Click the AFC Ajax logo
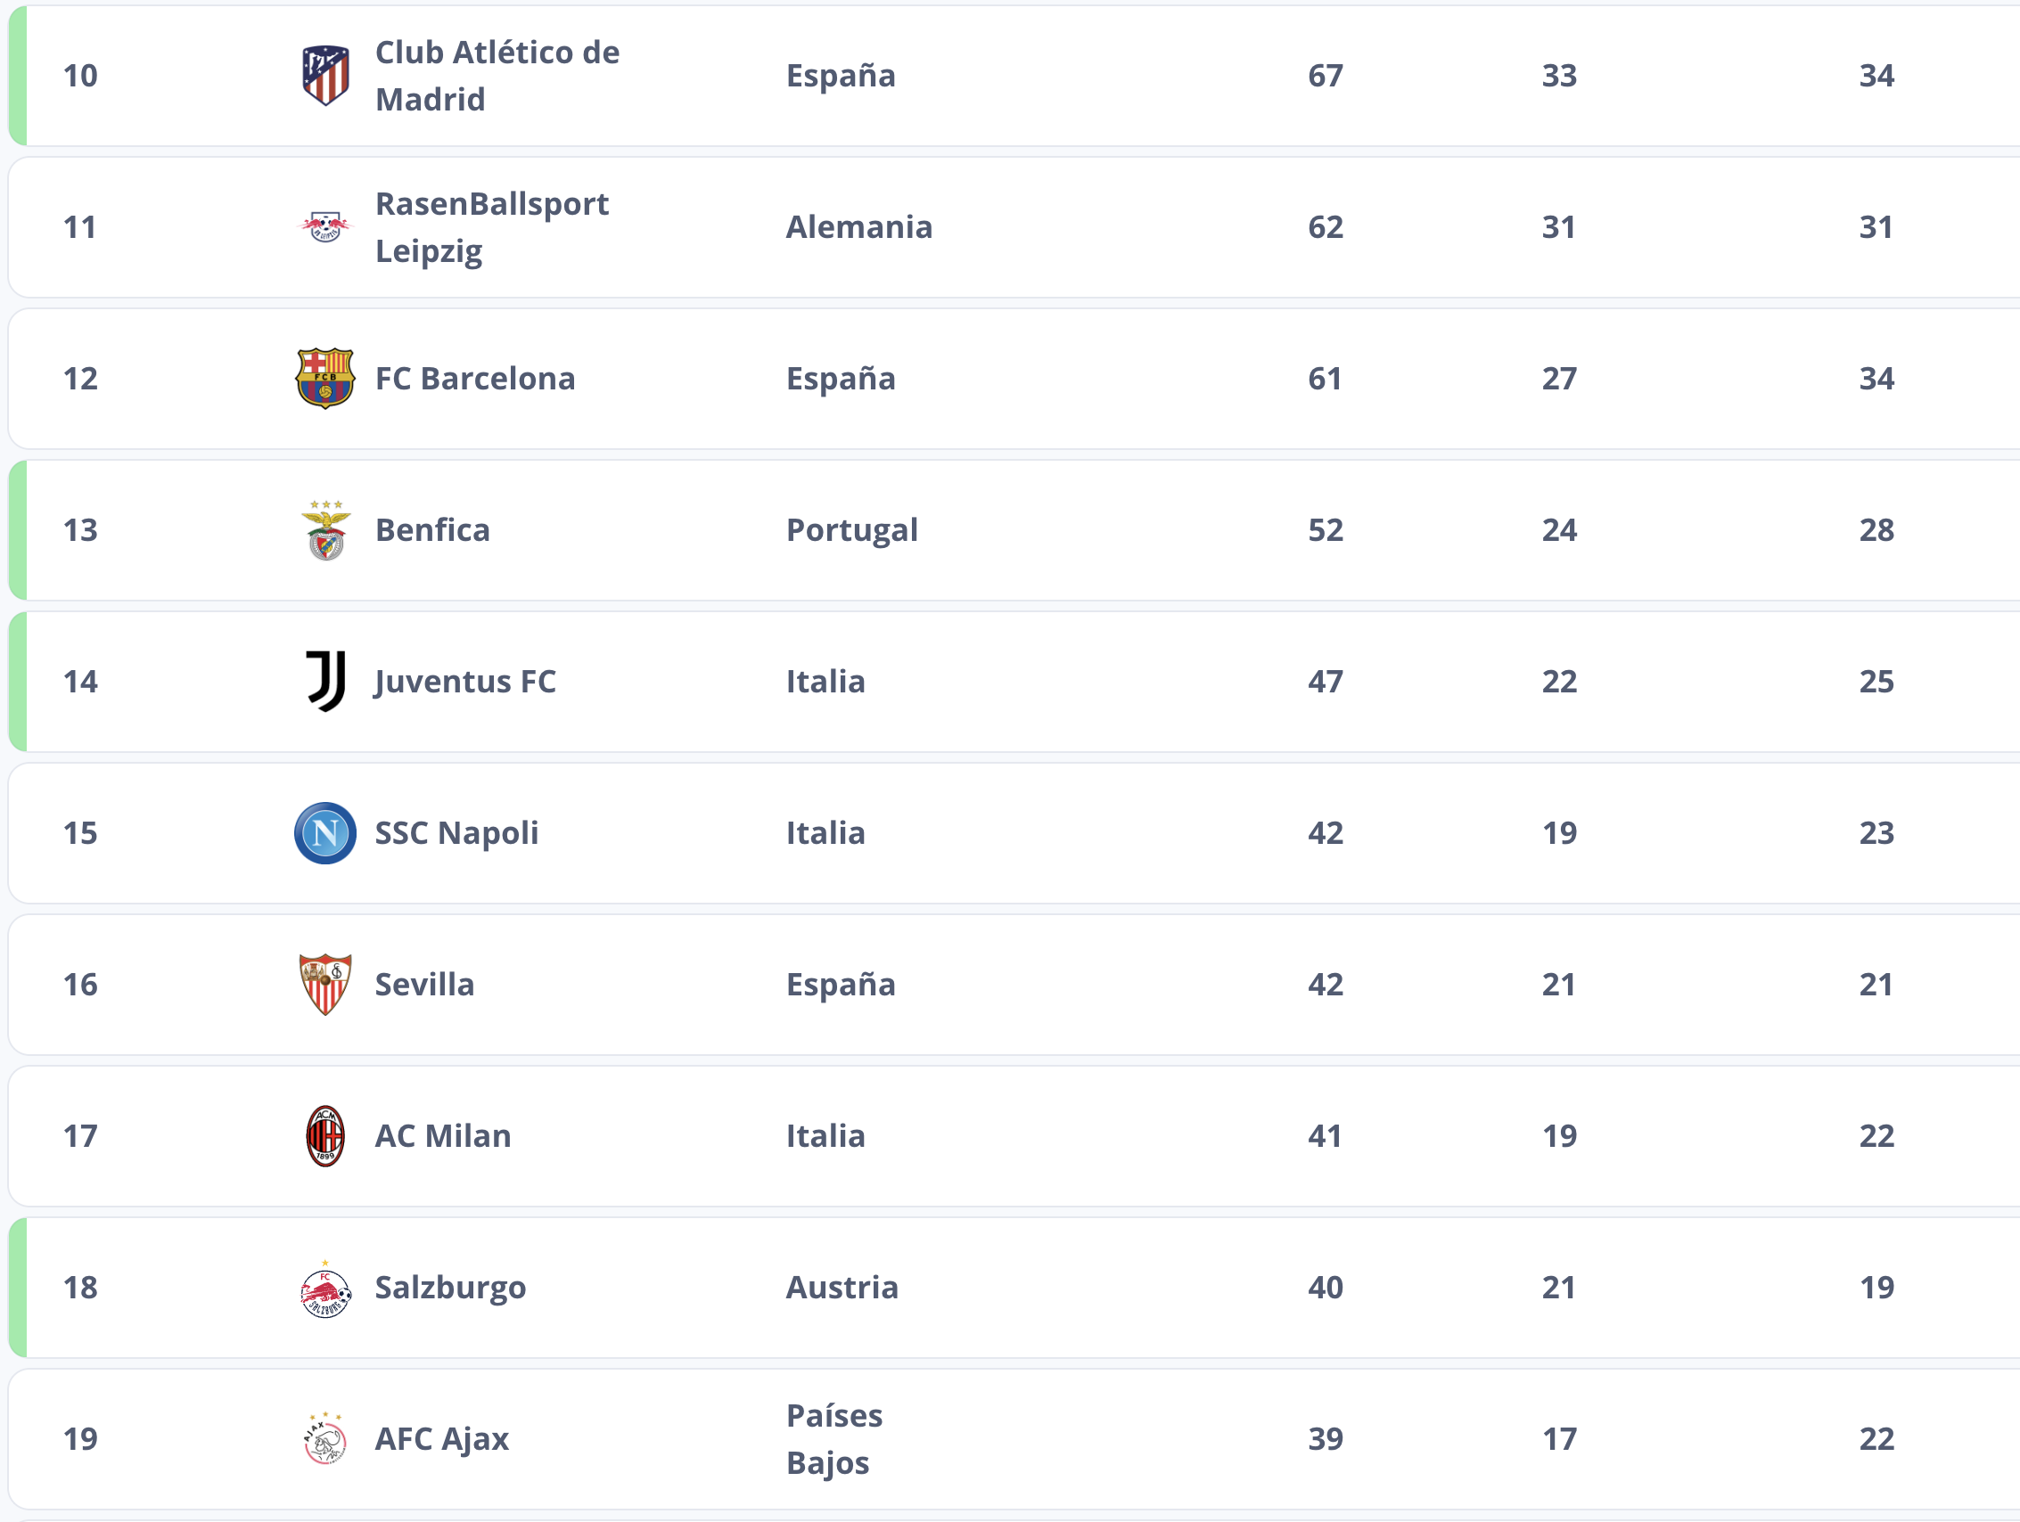This screenshot has width=2020, height=1522. 325,1439
